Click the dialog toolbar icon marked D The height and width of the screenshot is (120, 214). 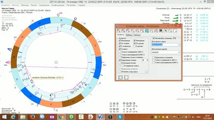pyautogui.click(x=128, y=31)
